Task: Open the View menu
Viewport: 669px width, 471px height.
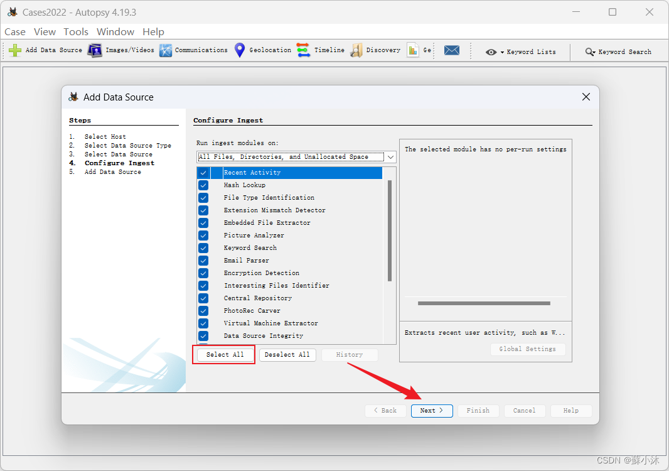Action: [x=45, y=31]
